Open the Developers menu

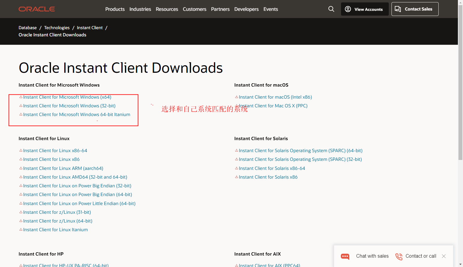246,9
